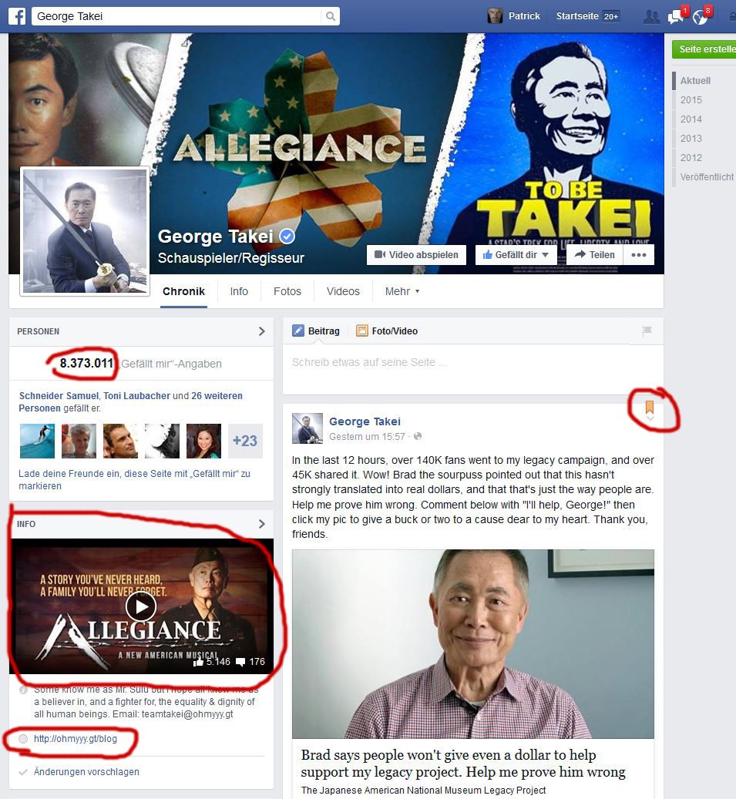
Task: Click the thumbs-up count on Allegiance video
Action: [x=212, y=661]
